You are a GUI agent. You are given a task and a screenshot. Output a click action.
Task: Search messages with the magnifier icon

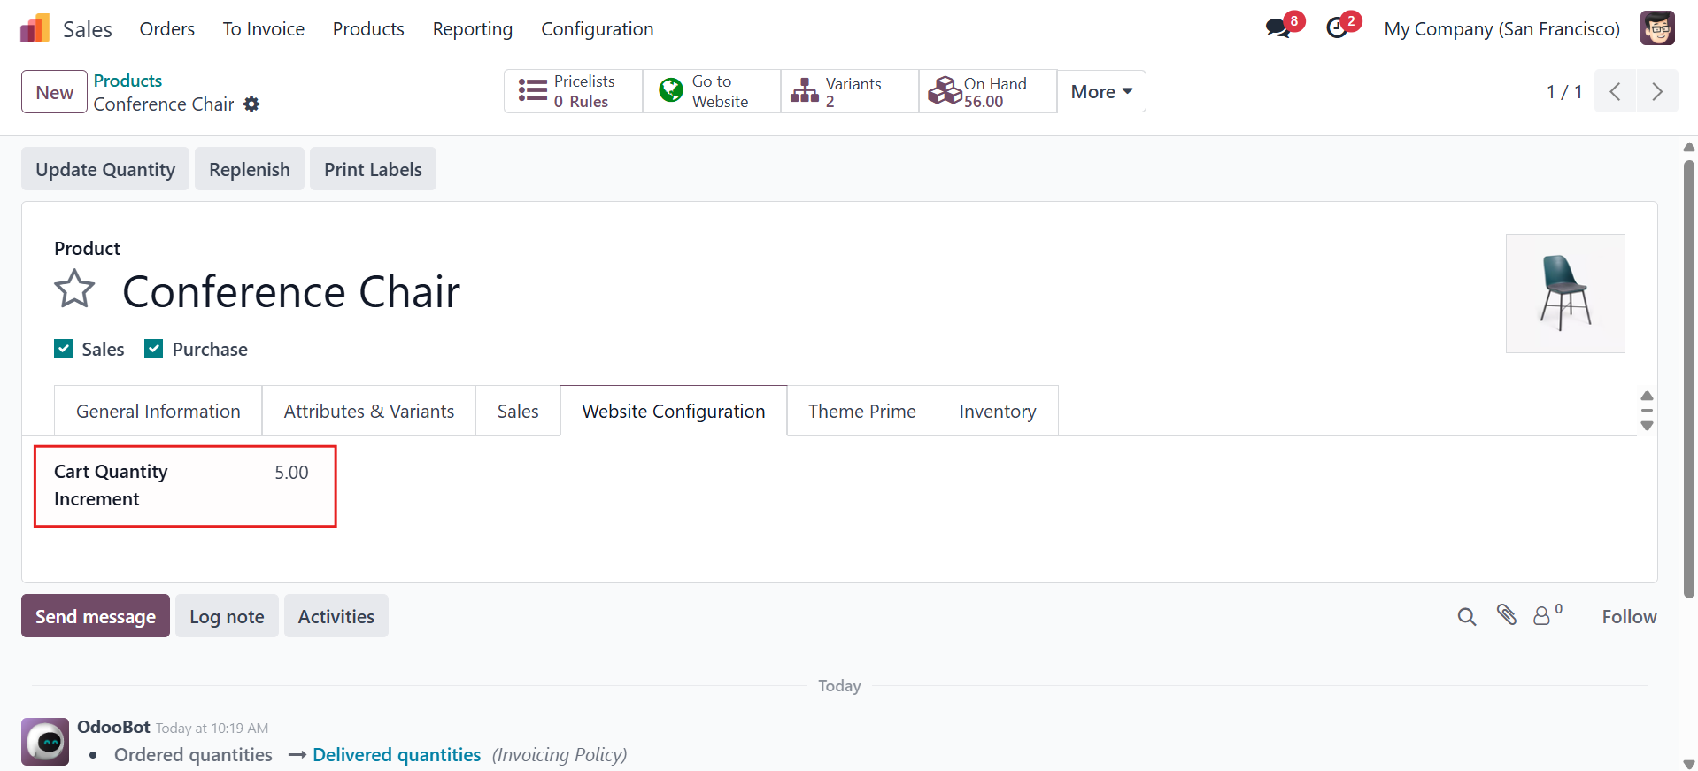point(1467,617)
